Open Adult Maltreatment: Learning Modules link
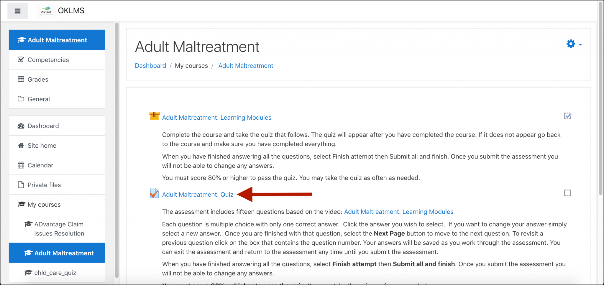 pyautogui.click(x=217, y=117)
